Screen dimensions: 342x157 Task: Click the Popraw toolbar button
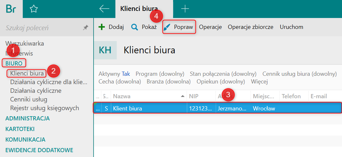(x=179, y=27)
